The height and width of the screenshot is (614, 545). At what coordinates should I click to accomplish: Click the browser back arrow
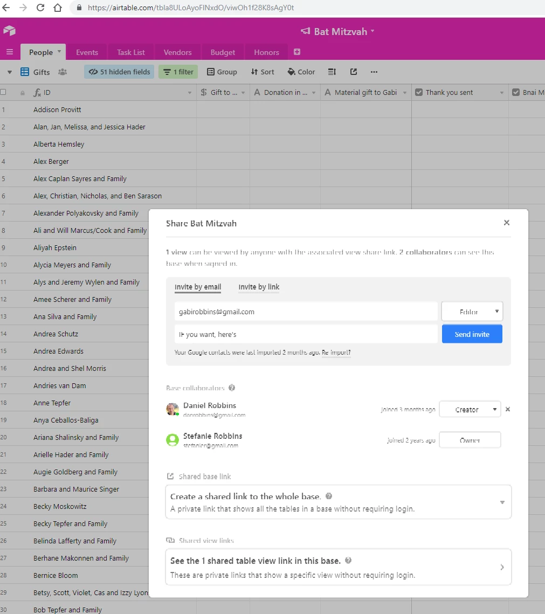coord(5,8)
